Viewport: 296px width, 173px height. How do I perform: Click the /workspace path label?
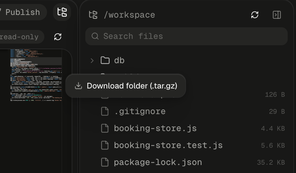point(129,15)
